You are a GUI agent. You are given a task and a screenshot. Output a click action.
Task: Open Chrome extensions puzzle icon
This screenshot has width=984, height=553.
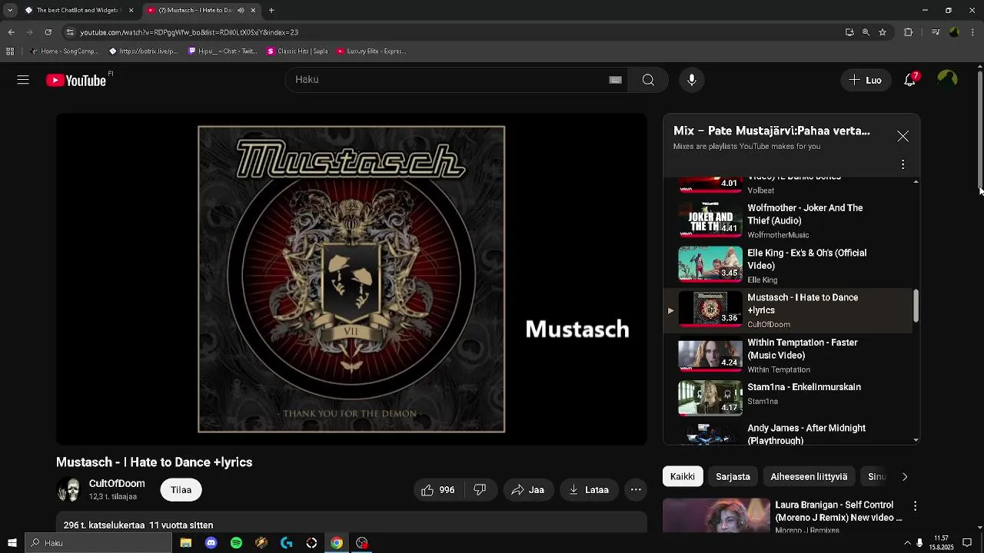[908, 32]
